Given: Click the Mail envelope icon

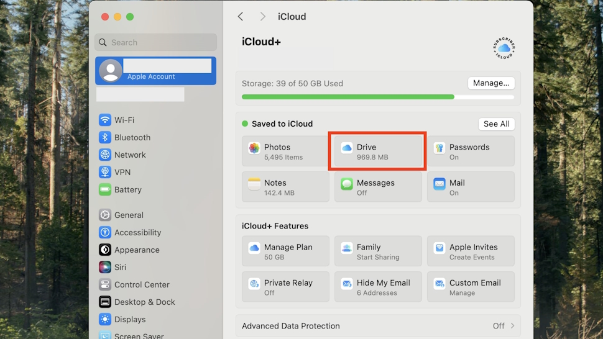Looking at the screenshot, I should point(439,184).
